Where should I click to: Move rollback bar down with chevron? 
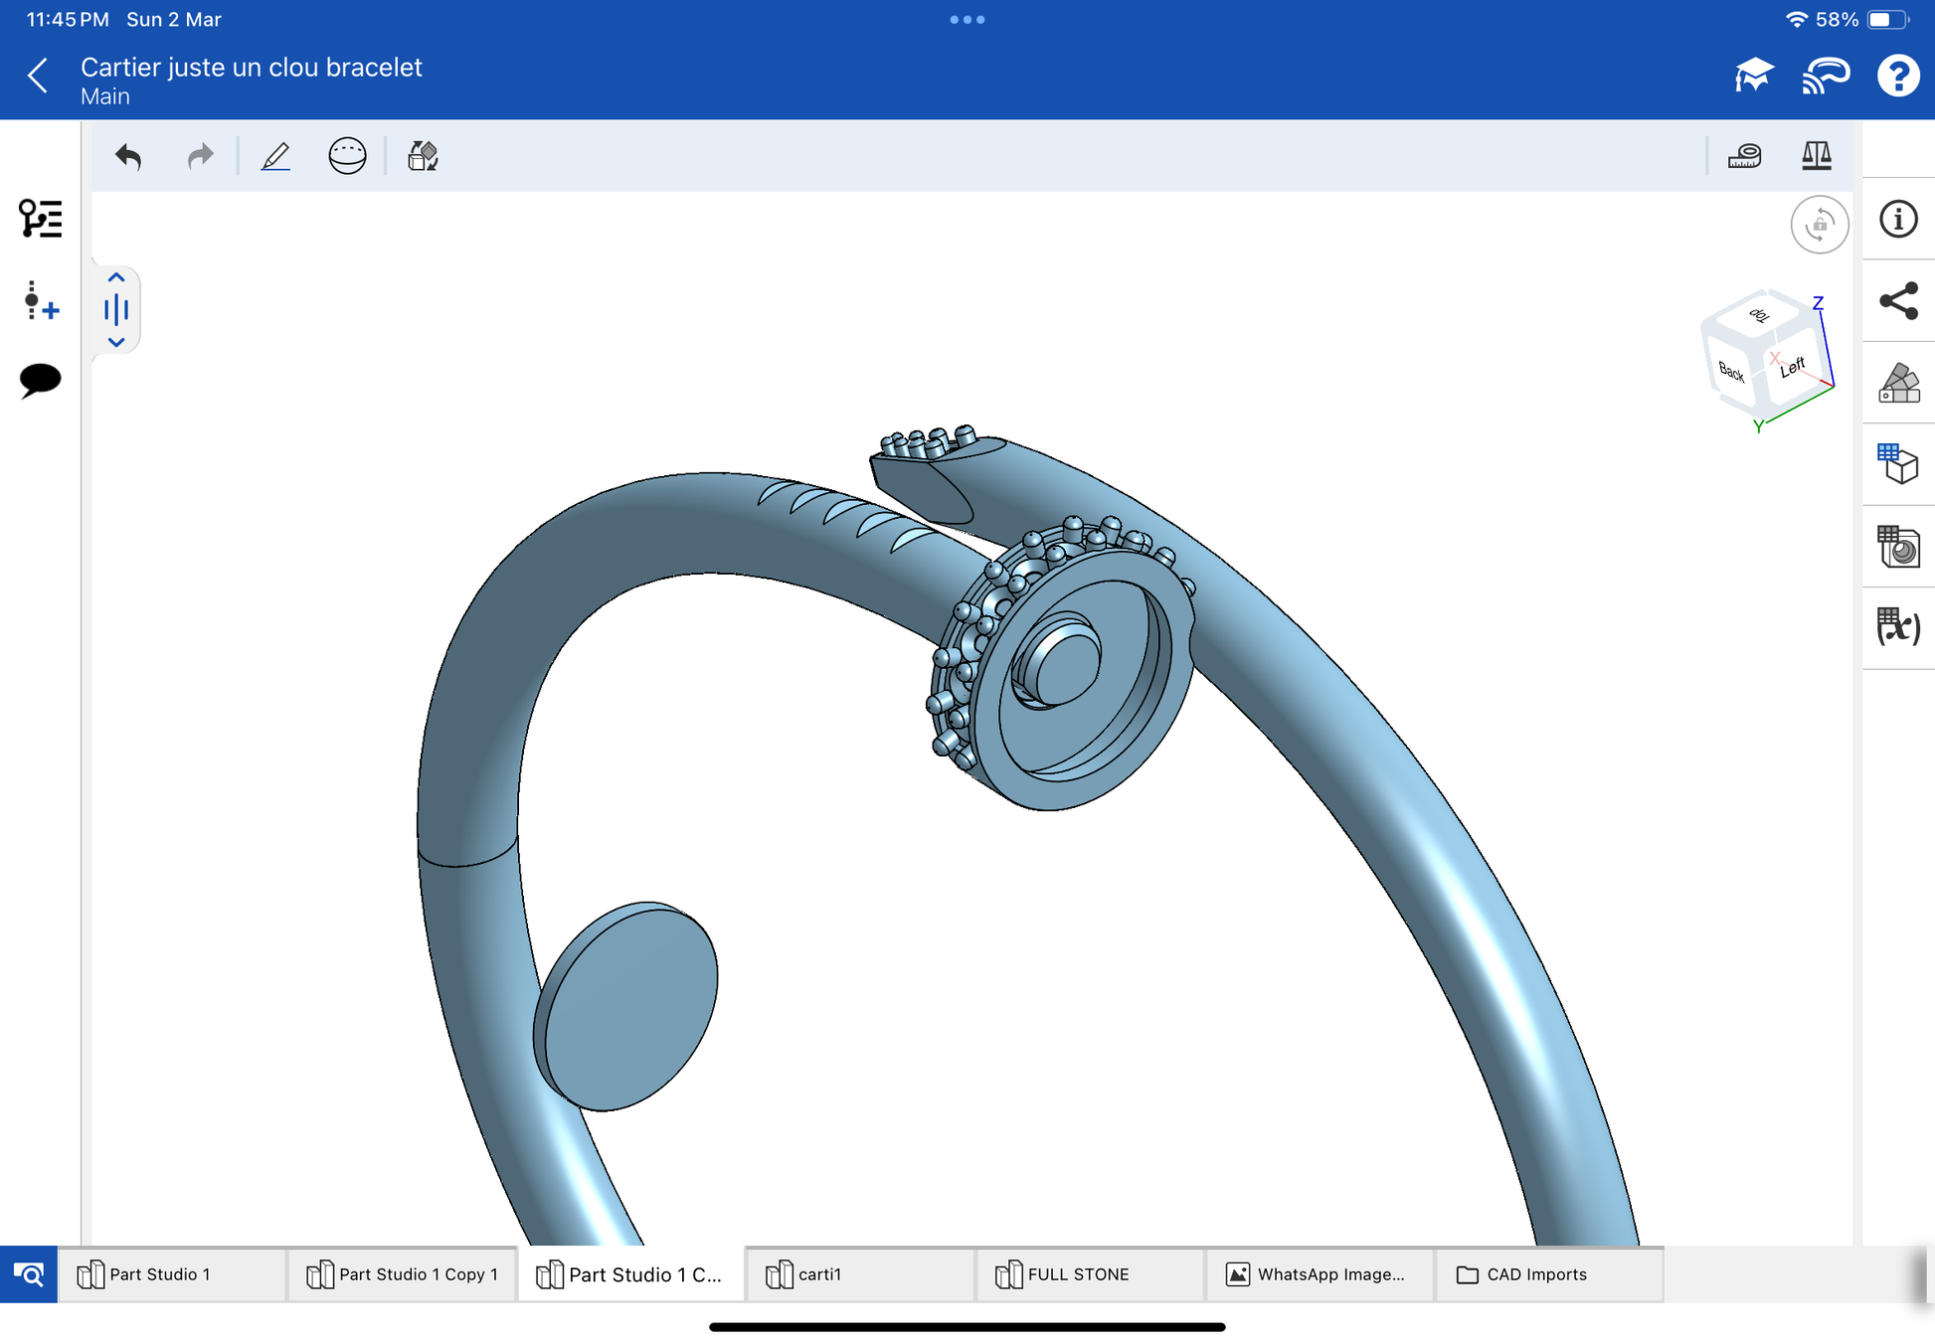(x=116, y=342)
